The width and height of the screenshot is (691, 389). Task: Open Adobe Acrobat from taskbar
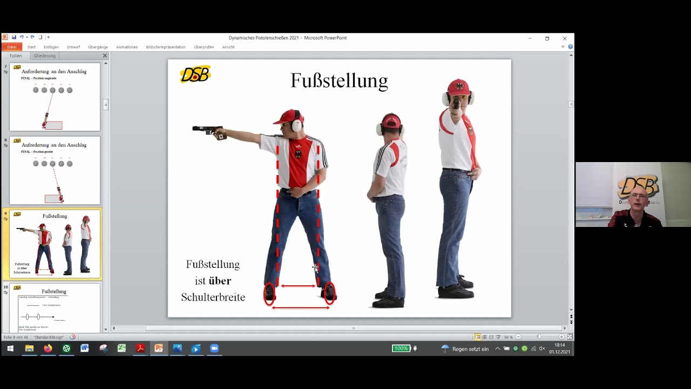point(140,348)
